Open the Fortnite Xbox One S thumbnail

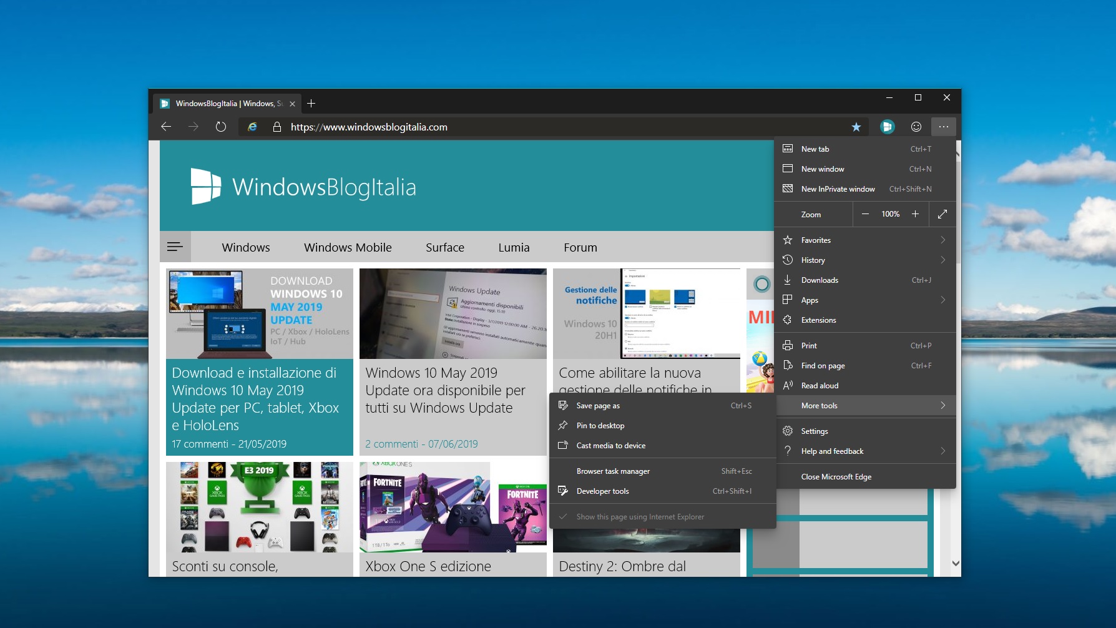tap(453, 507)
